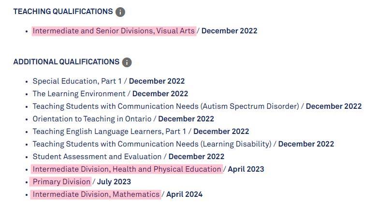Click Intermediate and Senior Divisions, Visual Arts

(x=114, y=31)
